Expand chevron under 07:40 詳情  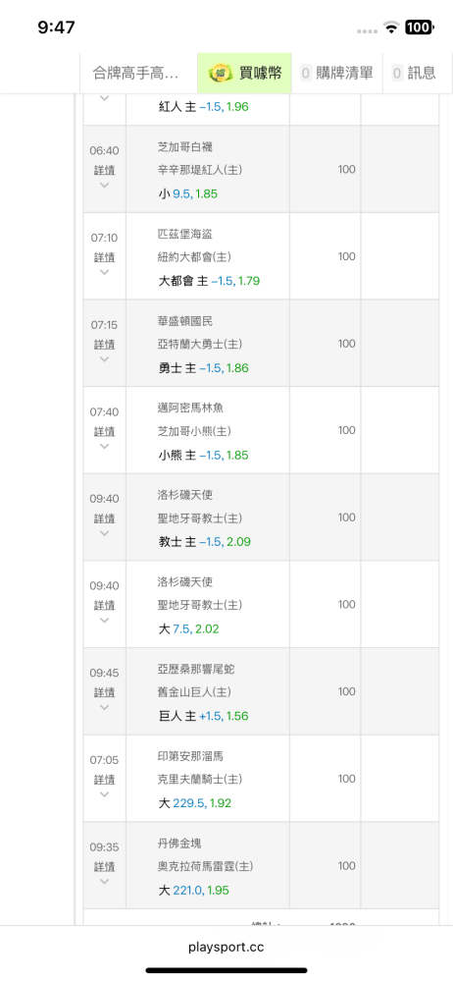(105, 447)
